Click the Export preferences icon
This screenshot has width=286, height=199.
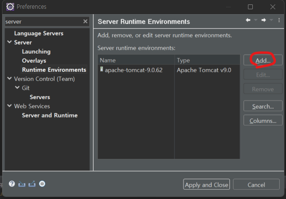[x=32, y=184]
